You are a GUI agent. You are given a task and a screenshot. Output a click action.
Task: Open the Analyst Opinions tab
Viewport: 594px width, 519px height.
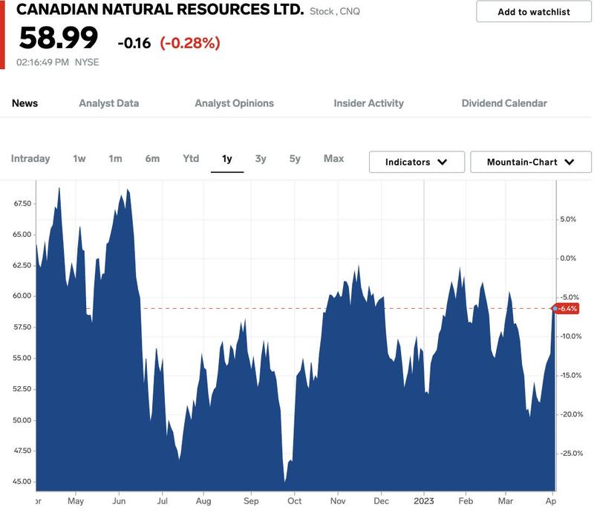(235, 103)
